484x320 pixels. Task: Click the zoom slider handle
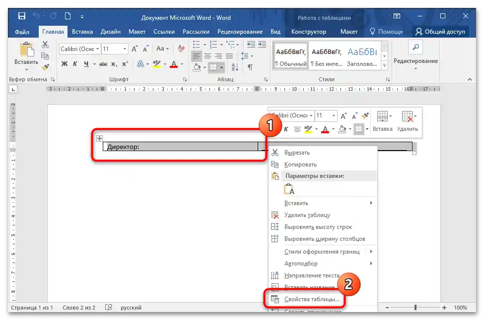point(415,308)
